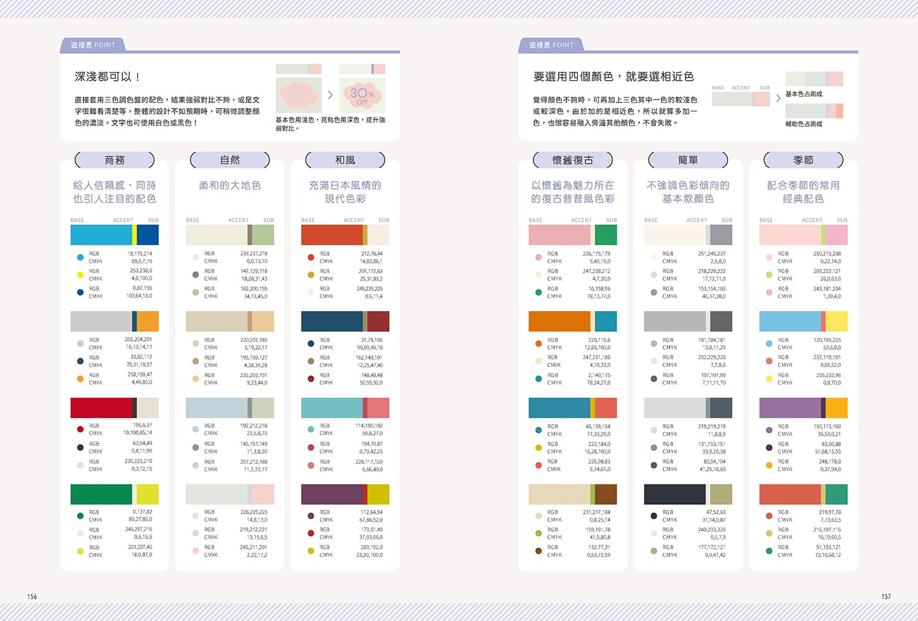Pick the pink dot beside RGB 236,175,179
Viewport: 918px width, 621px height.
pos(539,257)
